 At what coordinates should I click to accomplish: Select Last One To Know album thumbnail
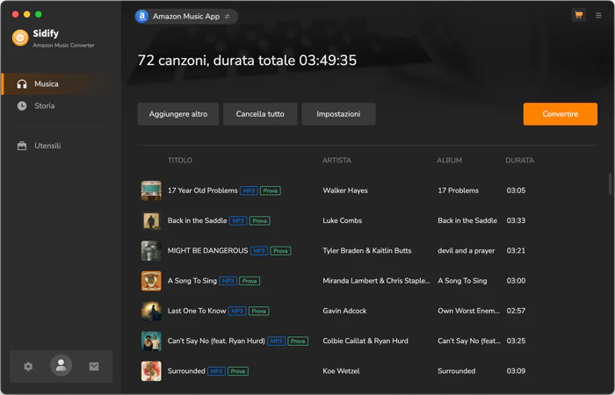click(x=151, y=311)
